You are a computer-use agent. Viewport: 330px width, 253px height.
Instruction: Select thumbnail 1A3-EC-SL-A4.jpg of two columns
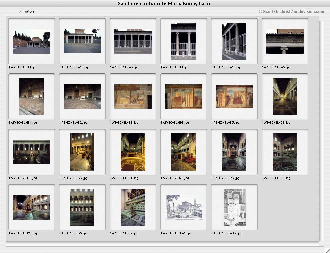[184, 41]
